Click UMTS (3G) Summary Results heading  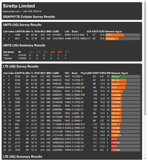[24, 46]
